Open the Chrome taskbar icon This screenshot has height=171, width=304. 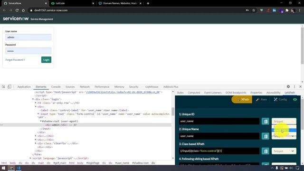11,168
